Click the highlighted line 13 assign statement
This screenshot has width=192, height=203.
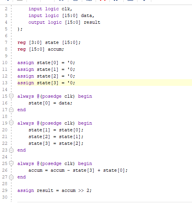pos(46,83)
